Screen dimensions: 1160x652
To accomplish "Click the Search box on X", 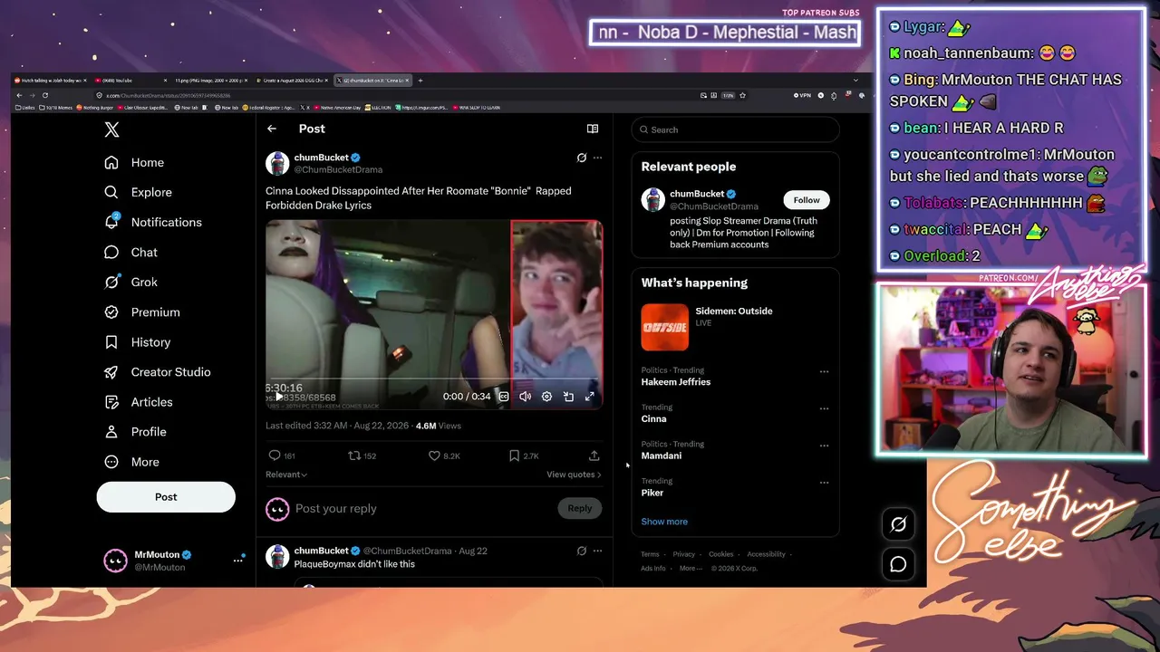I will [x=735, y=129].
